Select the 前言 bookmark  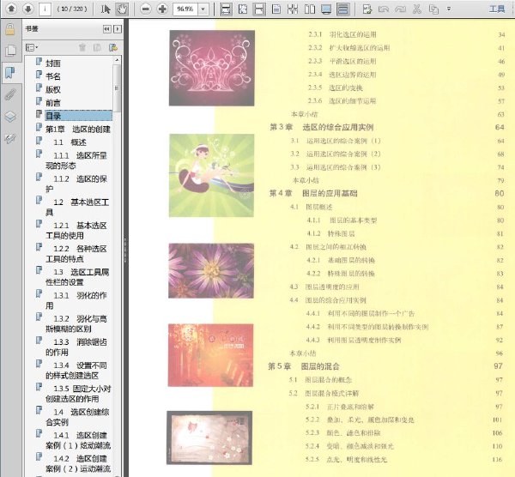click(x=53, y=103)
